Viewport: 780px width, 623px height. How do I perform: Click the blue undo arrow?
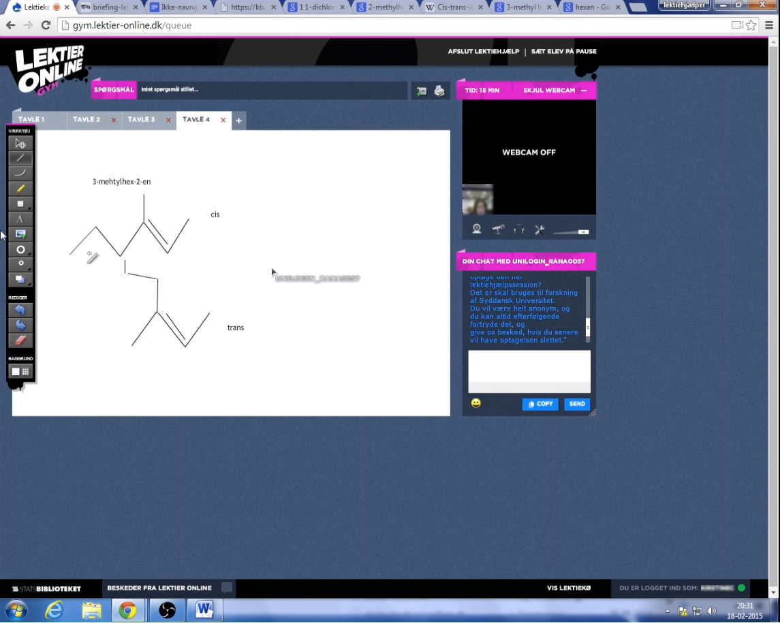(x=20, y=310)
